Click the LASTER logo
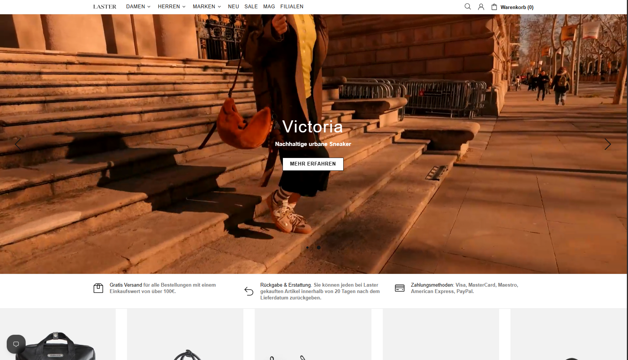Screen dimensions: 628x360 pyautogui.click(x=105, y=7)
